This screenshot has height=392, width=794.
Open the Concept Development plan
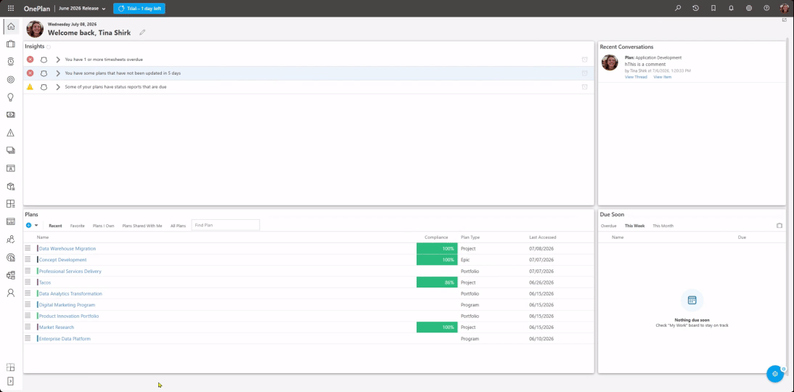click(63, 260)
